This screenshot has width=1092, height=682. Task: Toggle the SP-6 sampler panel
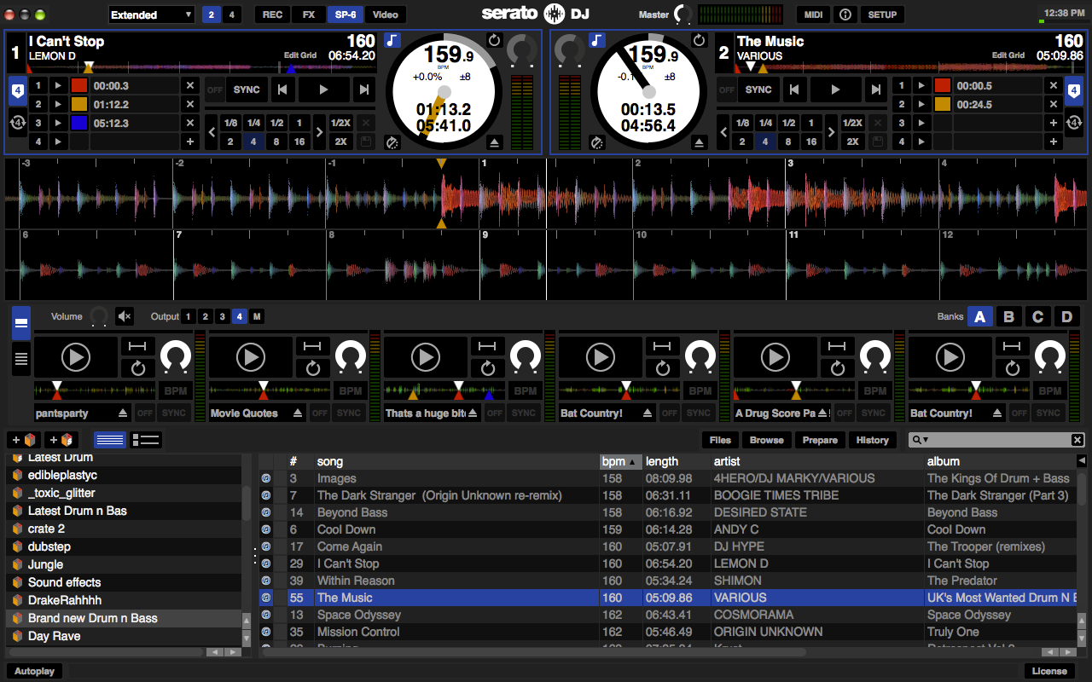pyautogui.click(x=346, y=14)
